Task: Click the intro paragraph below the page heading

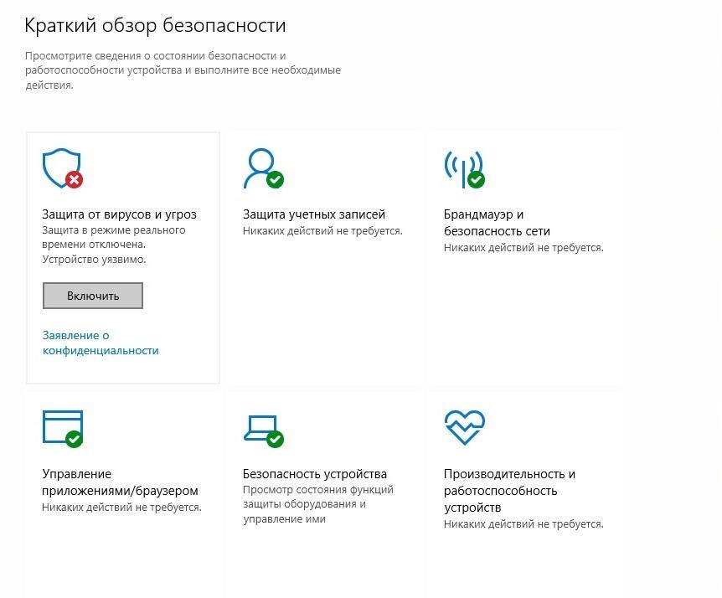Action: tap(182, 70)
